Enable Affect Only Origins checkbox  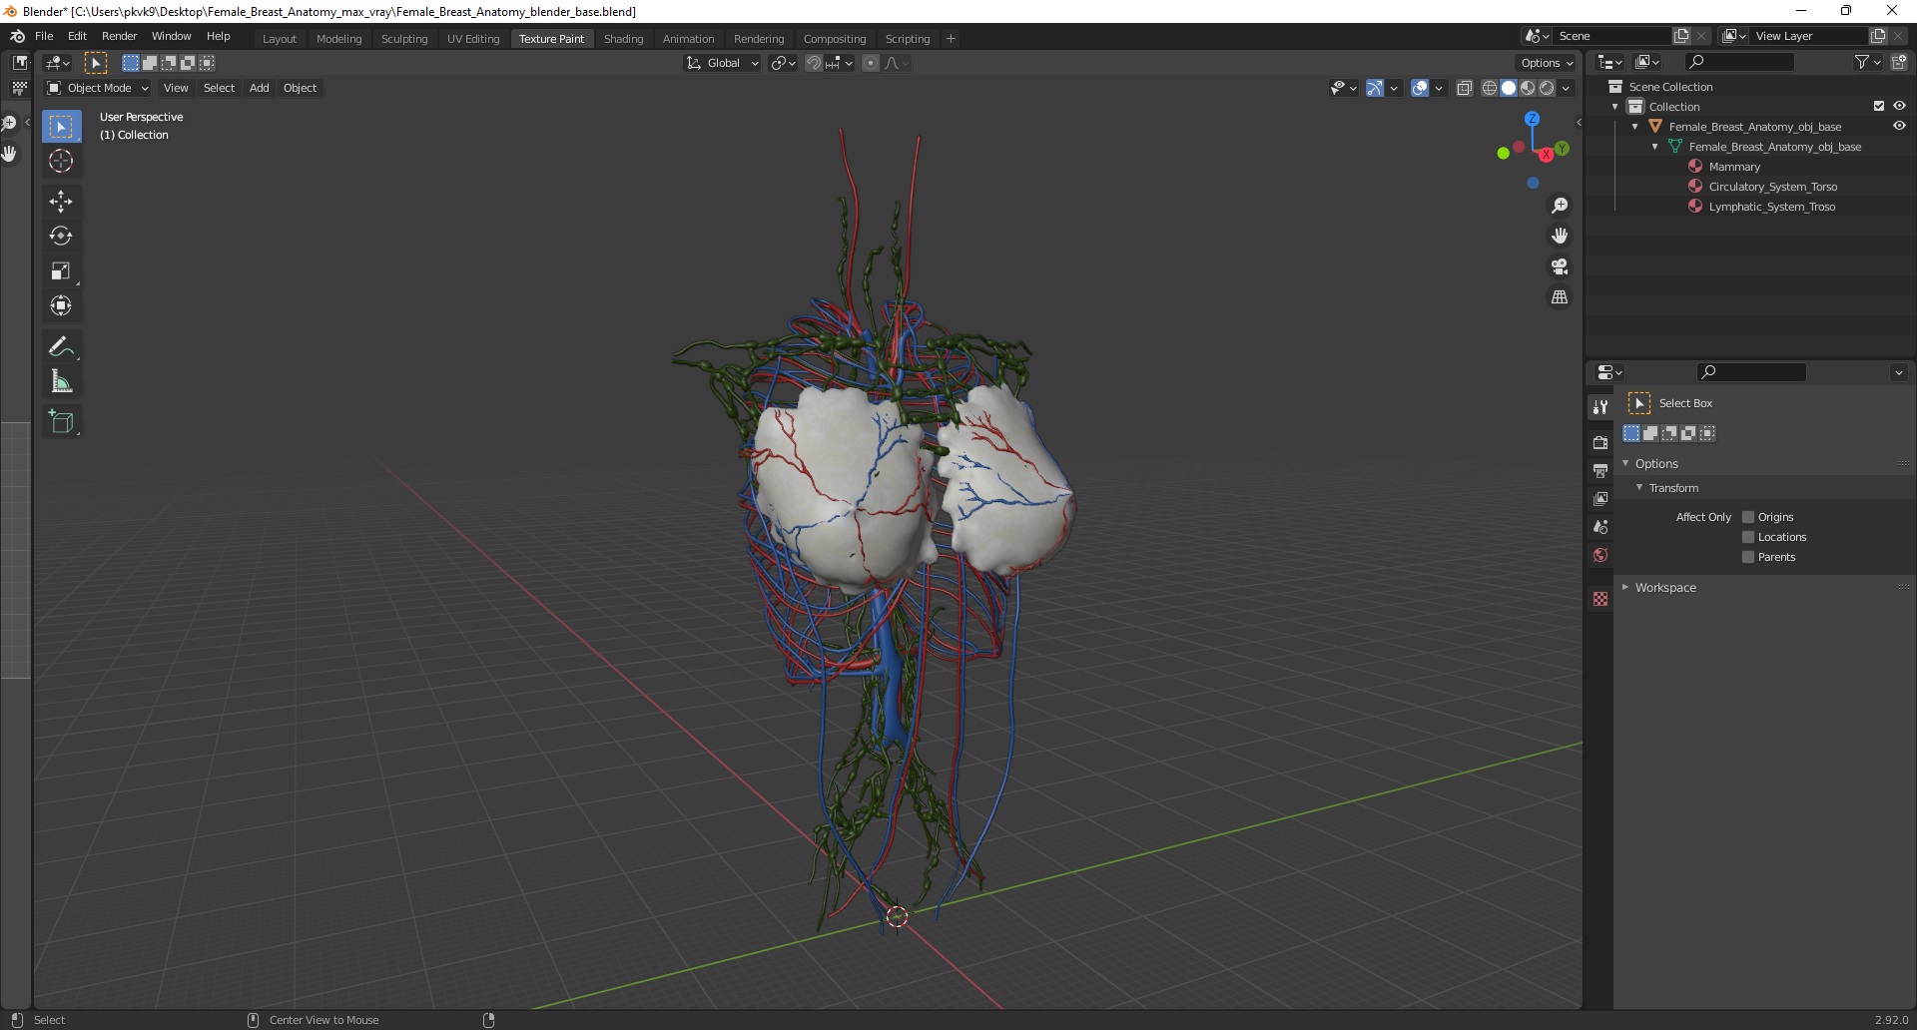pos(1748,517)
